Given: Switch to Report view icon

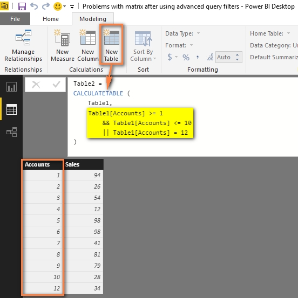Looking at the screenshot, I should coord(11,87).
